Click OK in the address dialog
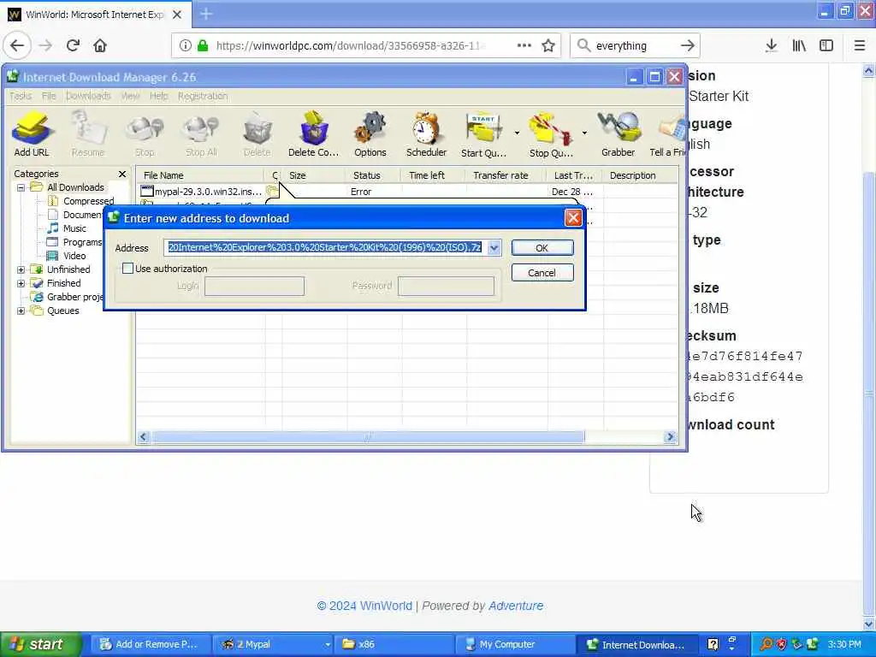The image size is (876, 657). pos(542,247)
